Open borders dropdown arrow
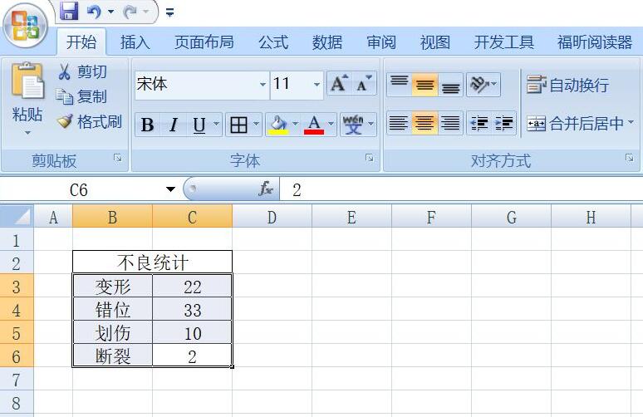 (x=256, y=124)
